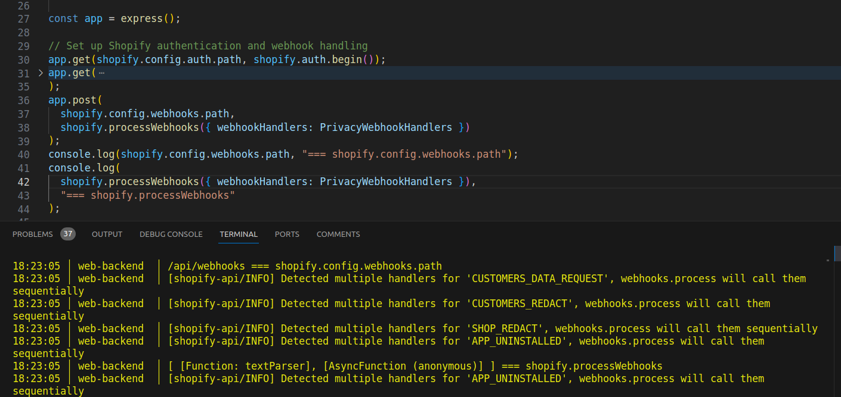
Task: Click line number 27 in the gutter
Action: pyautogui.click(x=24, y=18)
